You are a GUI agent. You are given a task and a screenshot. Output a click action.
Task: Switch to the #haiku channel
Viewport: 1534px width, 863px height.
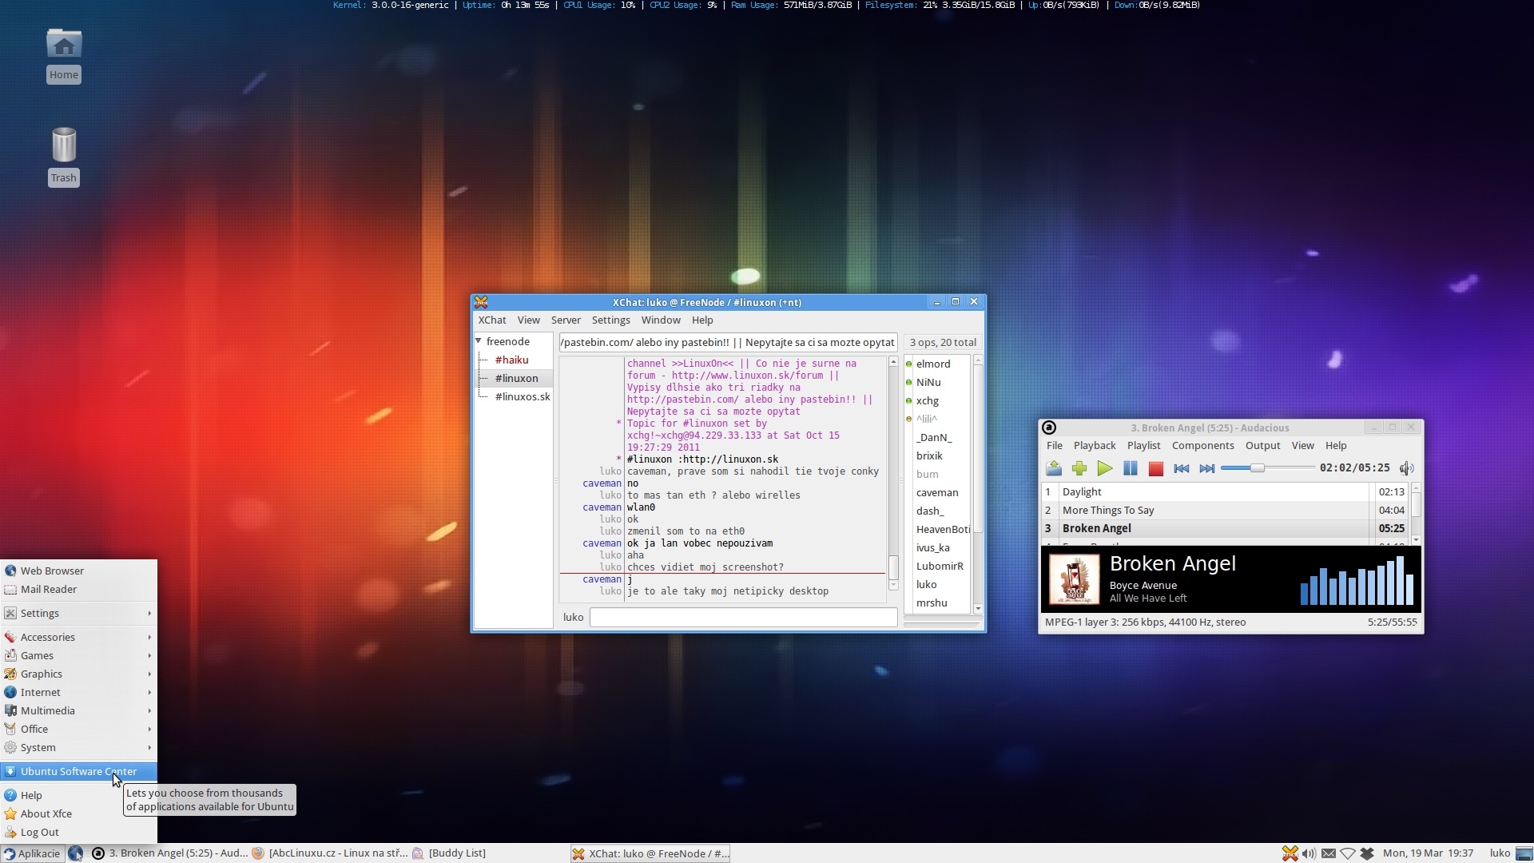coord(512,360)
